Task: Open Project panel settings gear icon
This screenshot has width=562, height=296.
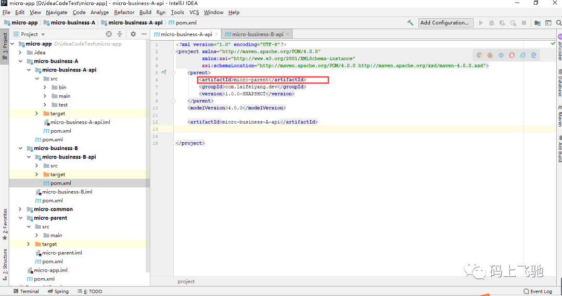Action: 133,34
